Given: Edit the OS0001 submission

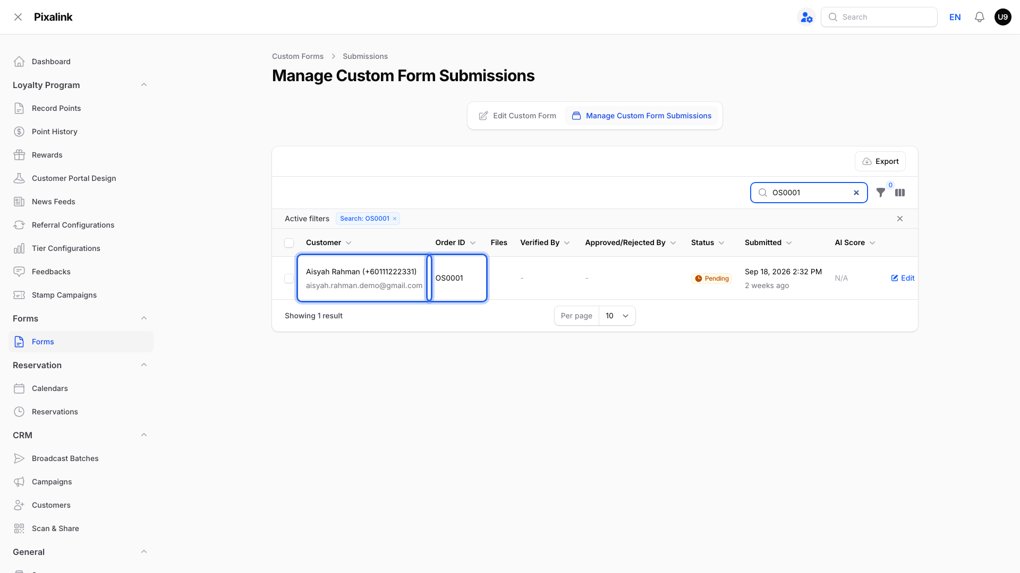Looking at the screenshot, I should point(903,278).
